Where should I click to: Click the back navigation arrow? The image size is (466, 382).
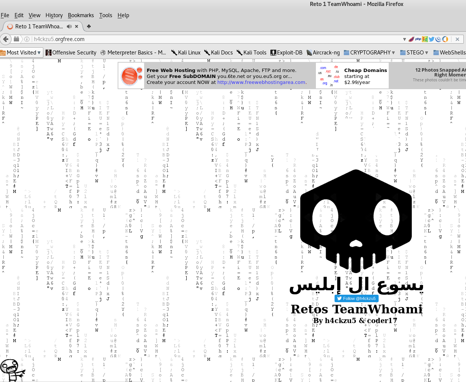(x=6, y=39)
